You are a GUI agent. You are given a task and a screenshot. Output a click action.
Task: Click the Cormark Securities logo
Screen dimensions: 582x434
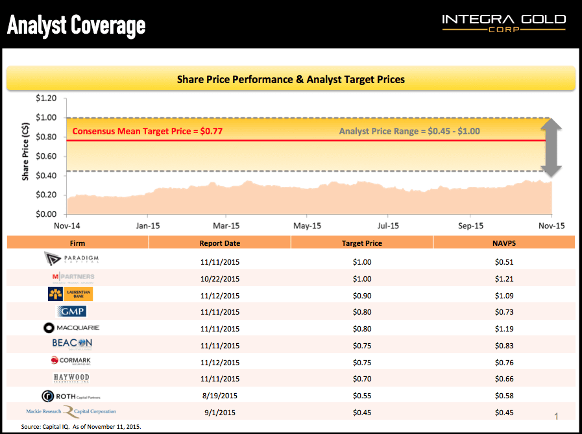[x=71, y=361]
